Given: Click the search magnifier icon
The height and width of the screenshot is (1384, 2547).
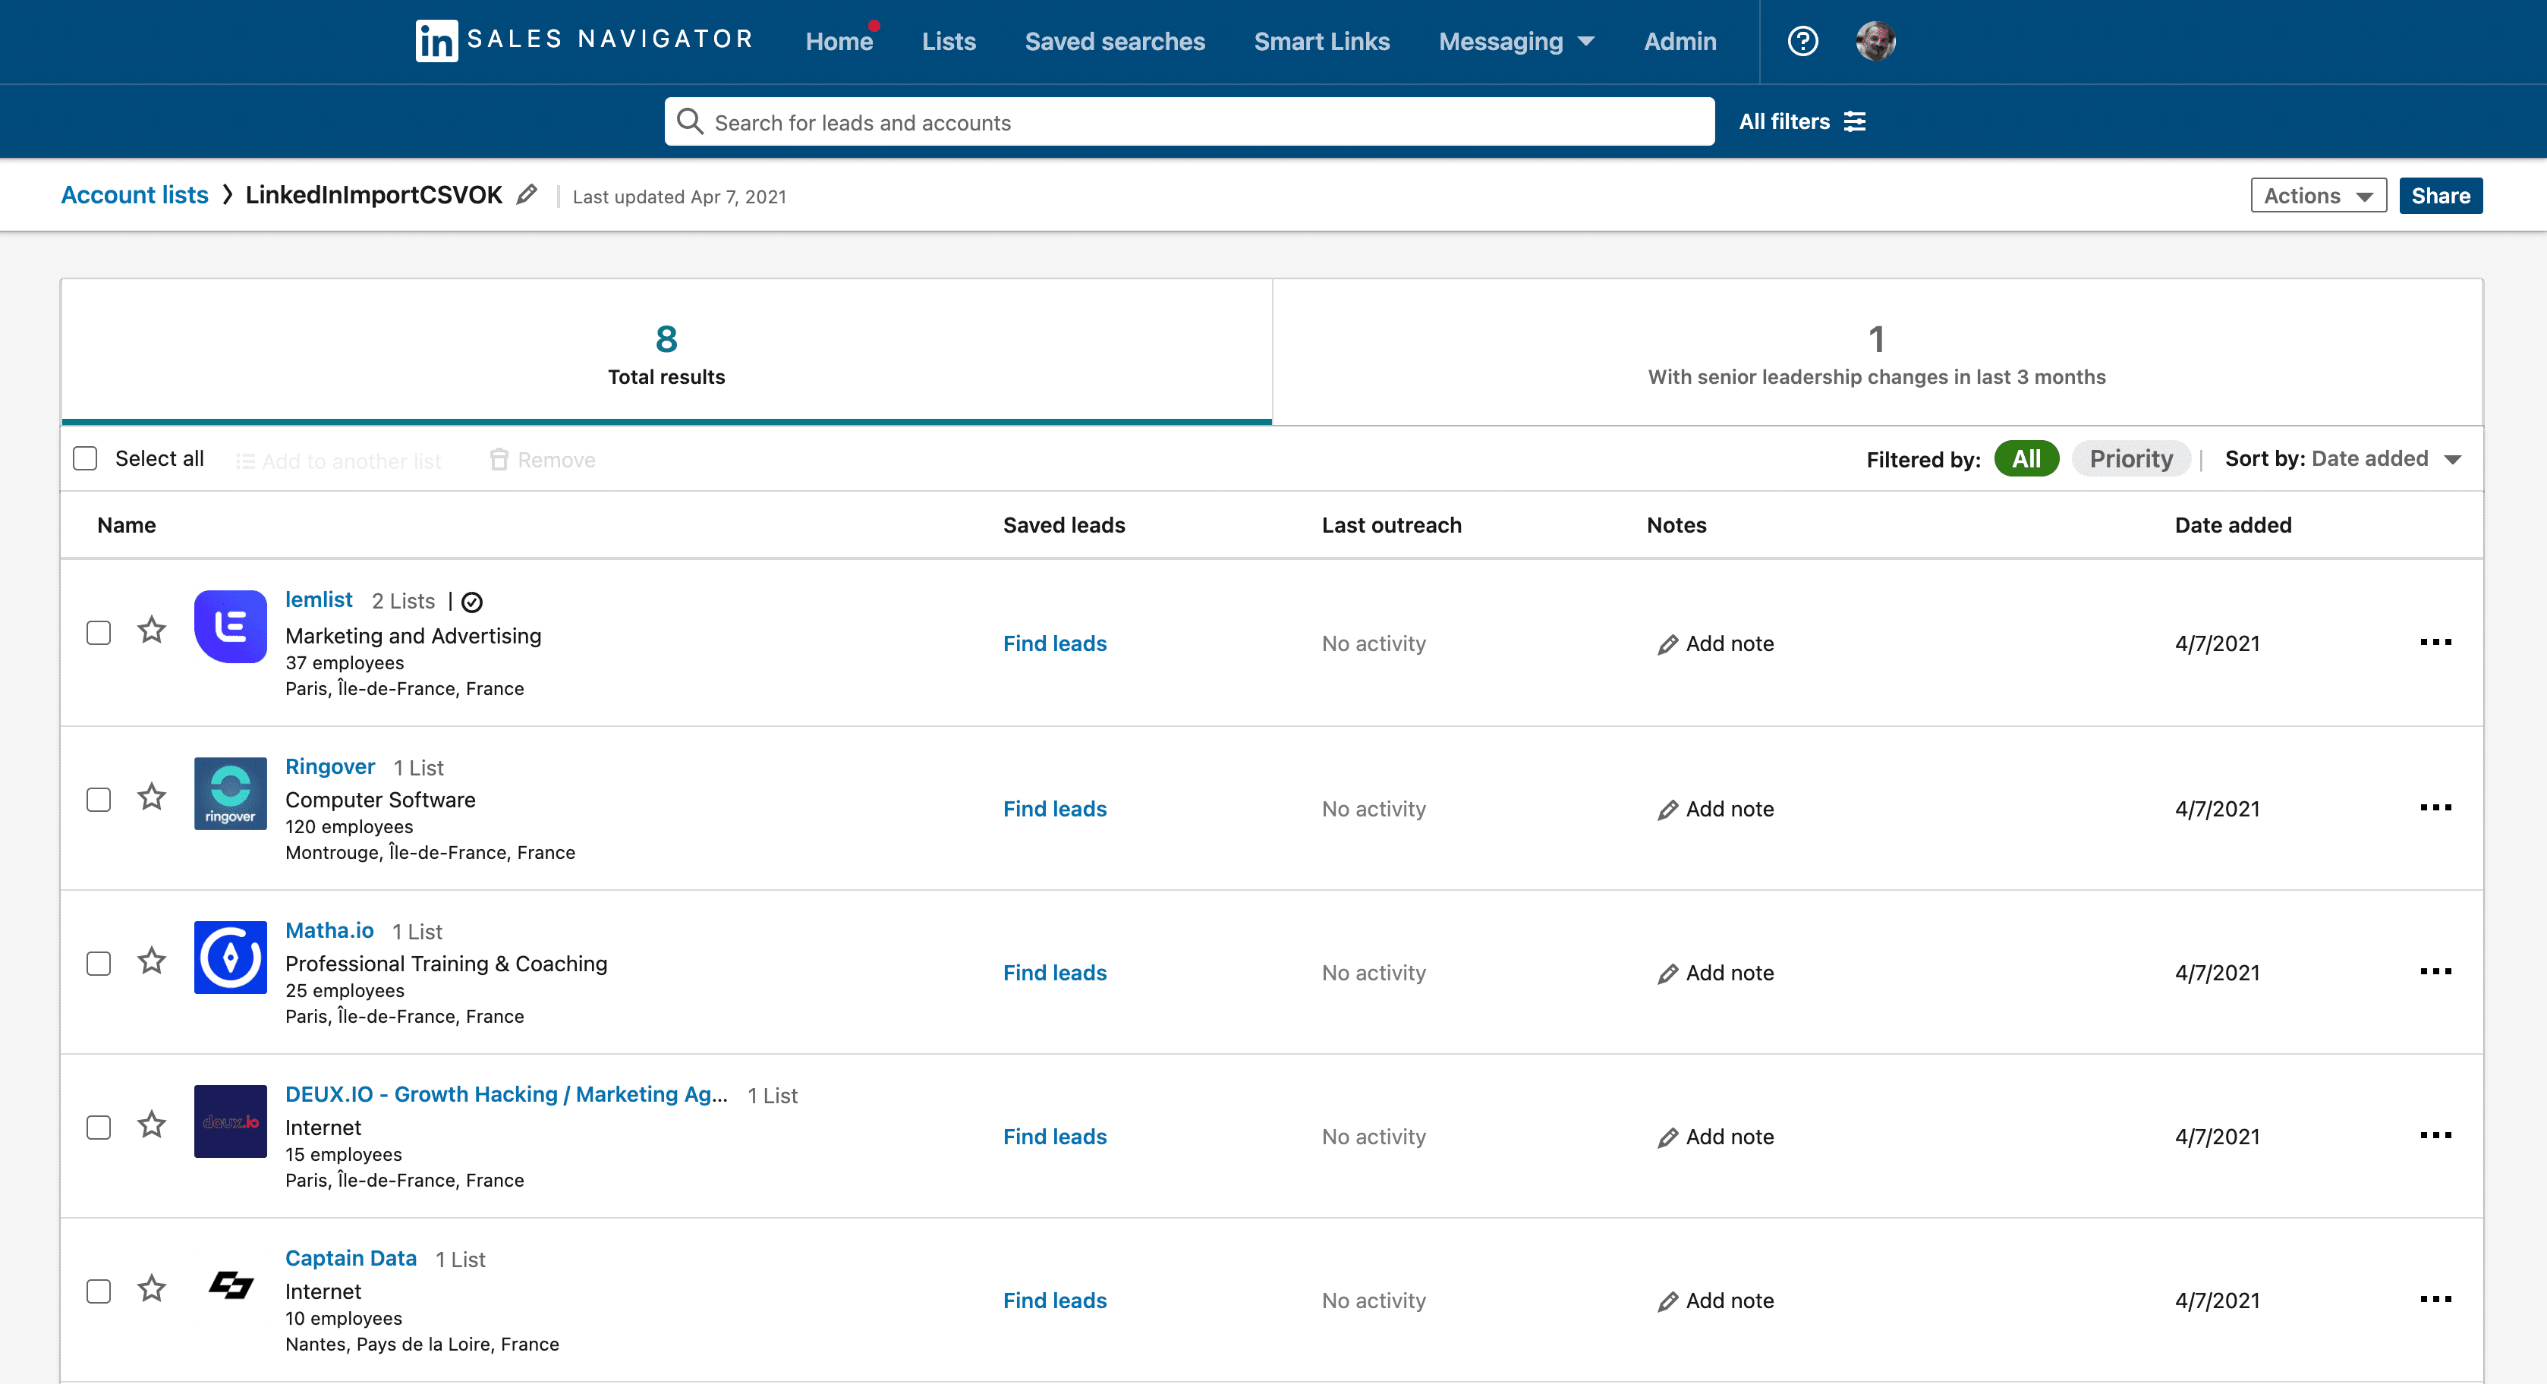Looking at the screenshot, I should click(689, 121).
